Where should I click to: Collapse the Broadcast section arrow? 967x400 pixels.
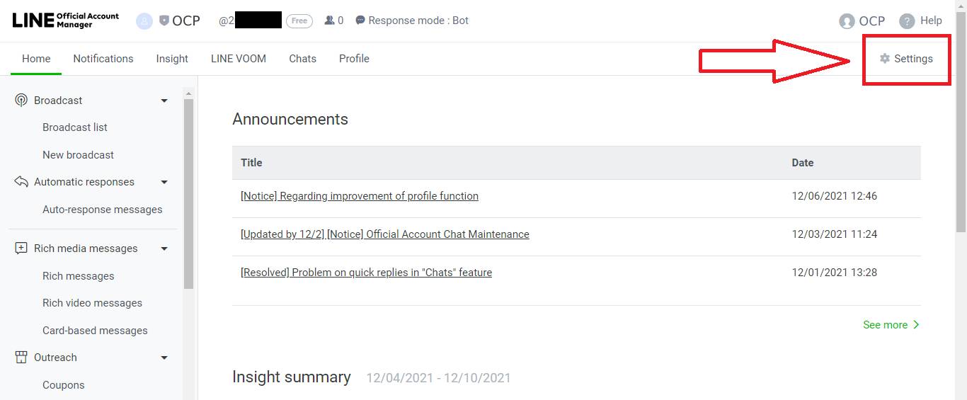pyautogui.click(x=164, y=101)
